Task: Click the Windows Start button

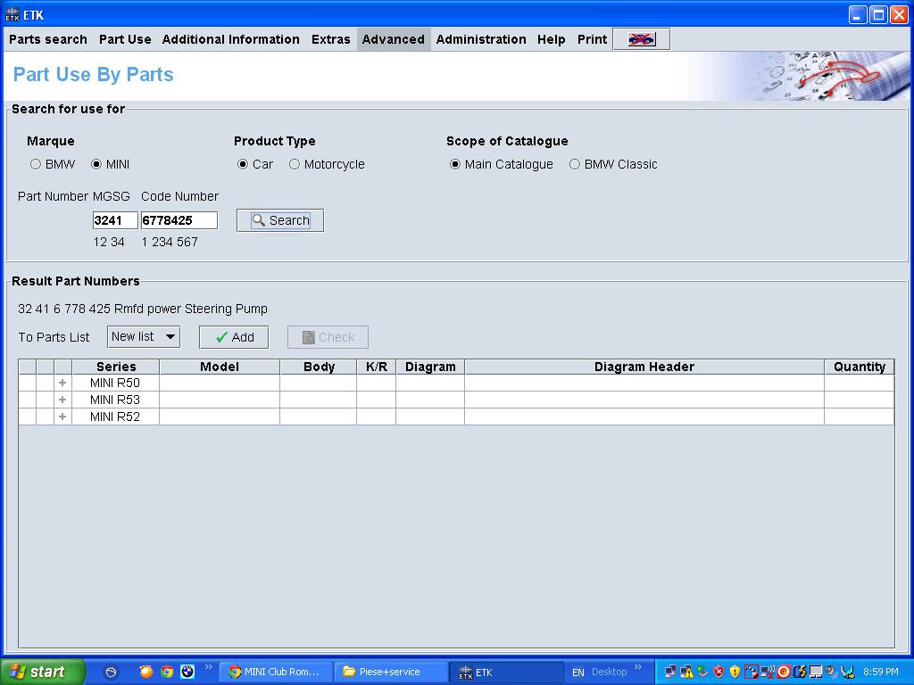Action: [x=42, y=672]
